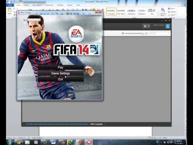
Task: Apply the Normal style in Word
Action: (x=111, y=12)
